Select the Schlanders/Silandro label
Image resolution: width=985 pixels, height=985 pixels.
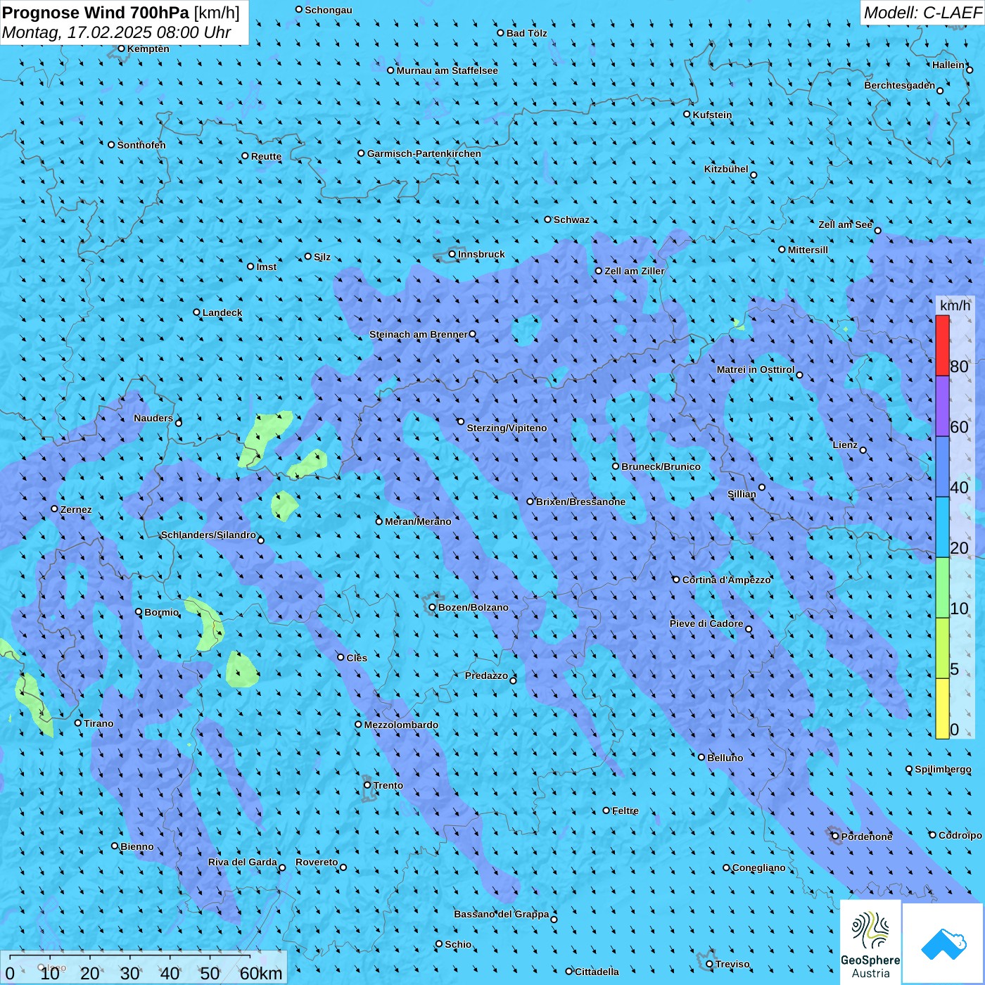click(208, 535)
